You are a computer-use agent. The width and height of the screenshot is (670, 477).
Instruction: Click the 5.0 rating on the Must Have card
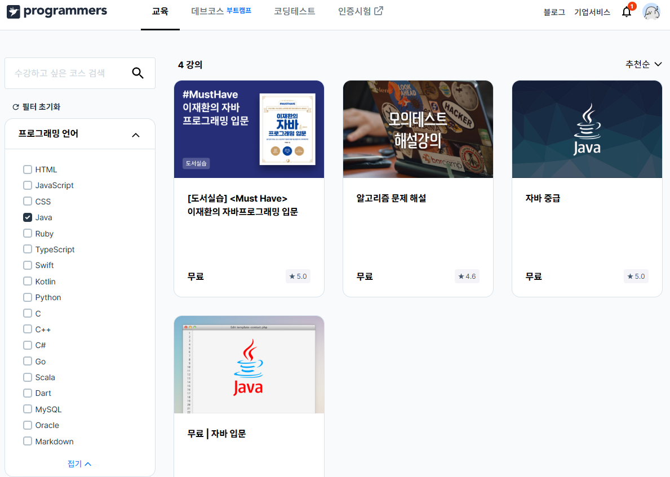pyautogui.click(x=298, y=277)
